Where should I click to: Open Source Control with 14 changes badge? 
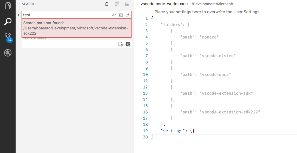click(x=8, y=37)
